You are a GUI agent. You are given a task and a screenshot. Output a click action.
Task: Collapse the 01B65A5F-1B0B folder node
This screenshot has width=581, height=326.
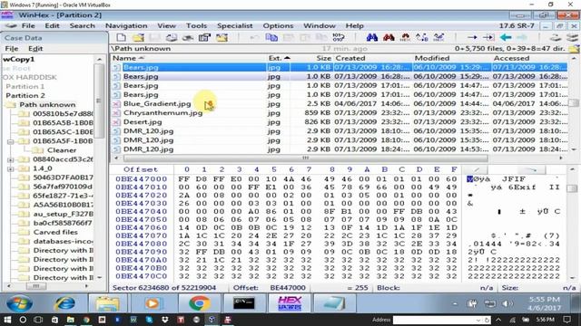(10, 141)
